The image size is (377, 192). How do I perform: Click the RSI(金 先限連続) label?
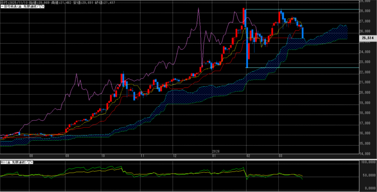tap(13, 162)
